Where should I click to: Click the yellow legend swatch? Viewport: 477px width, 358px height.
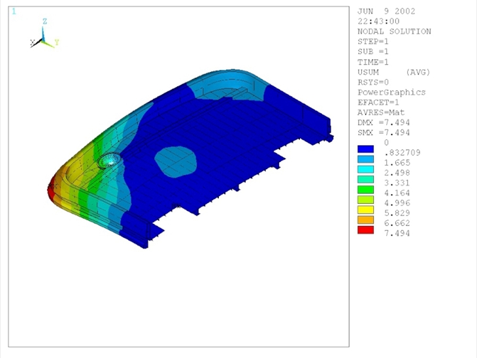coord(365,210)
